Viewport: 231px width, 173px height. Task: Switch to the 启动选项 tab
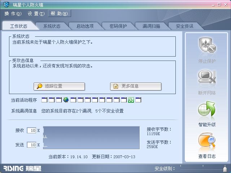point(85,26)
